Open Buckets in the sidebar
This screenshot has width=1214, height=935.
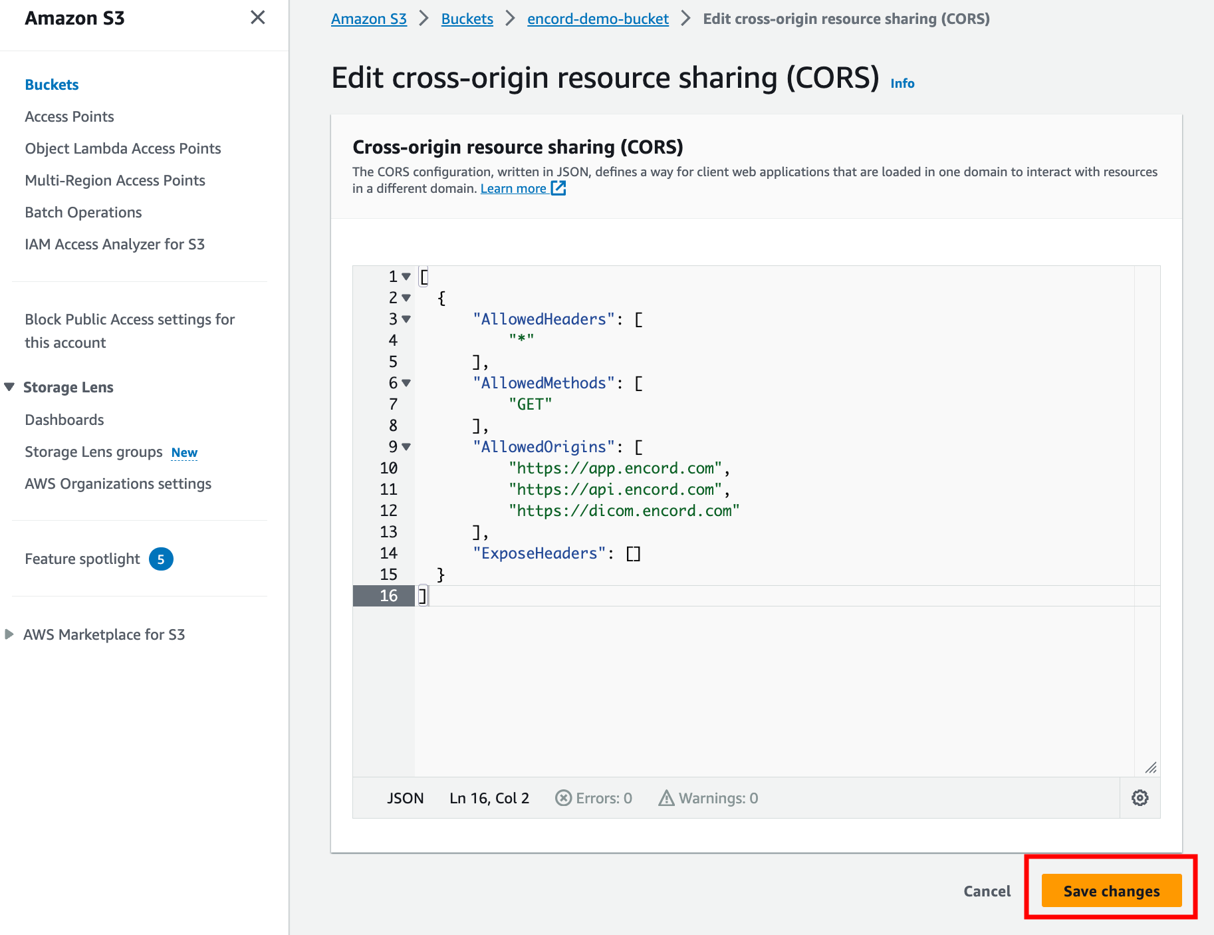pos(52,84)
